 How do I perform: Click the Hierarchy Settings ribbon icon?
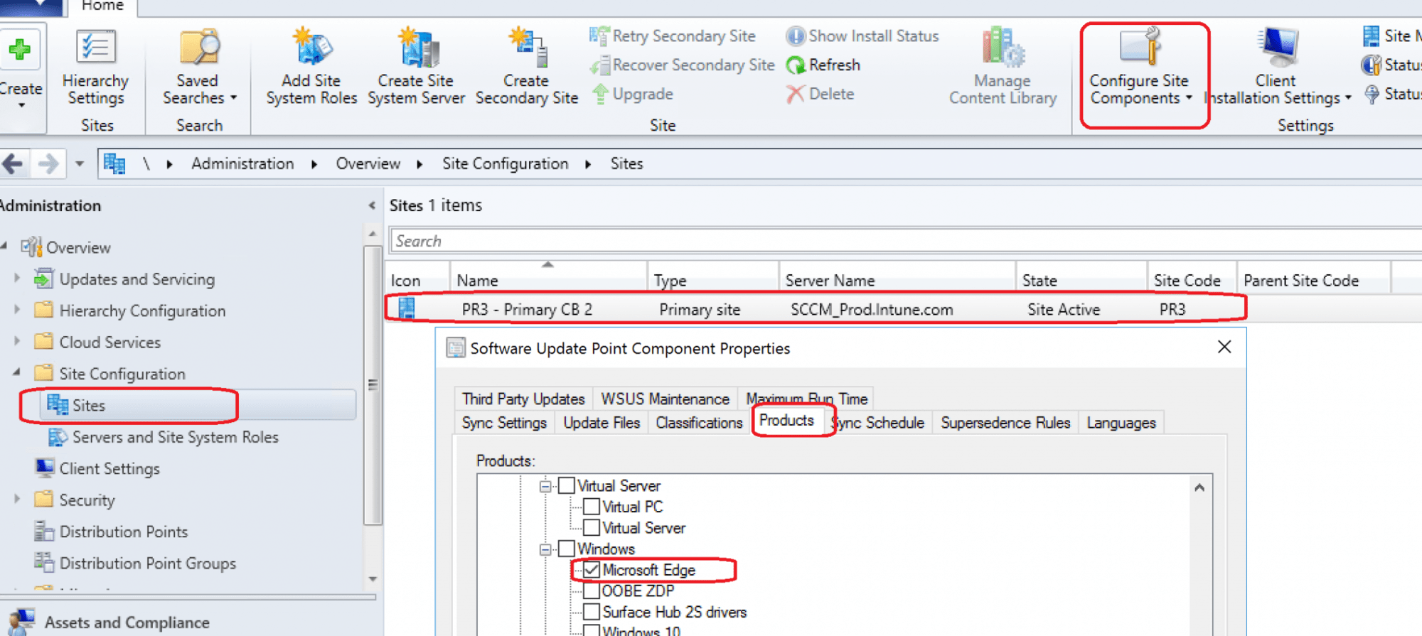pyautogui.click(x=95, y=48)
